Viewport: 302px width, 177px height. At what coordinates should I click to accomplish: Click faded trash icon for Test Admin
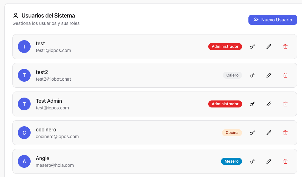(x=285, y=104)
